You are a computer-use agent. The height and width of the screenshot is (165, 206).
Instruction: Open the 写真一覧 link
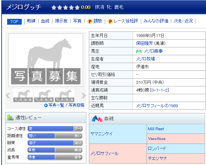[x=56, y=105]
